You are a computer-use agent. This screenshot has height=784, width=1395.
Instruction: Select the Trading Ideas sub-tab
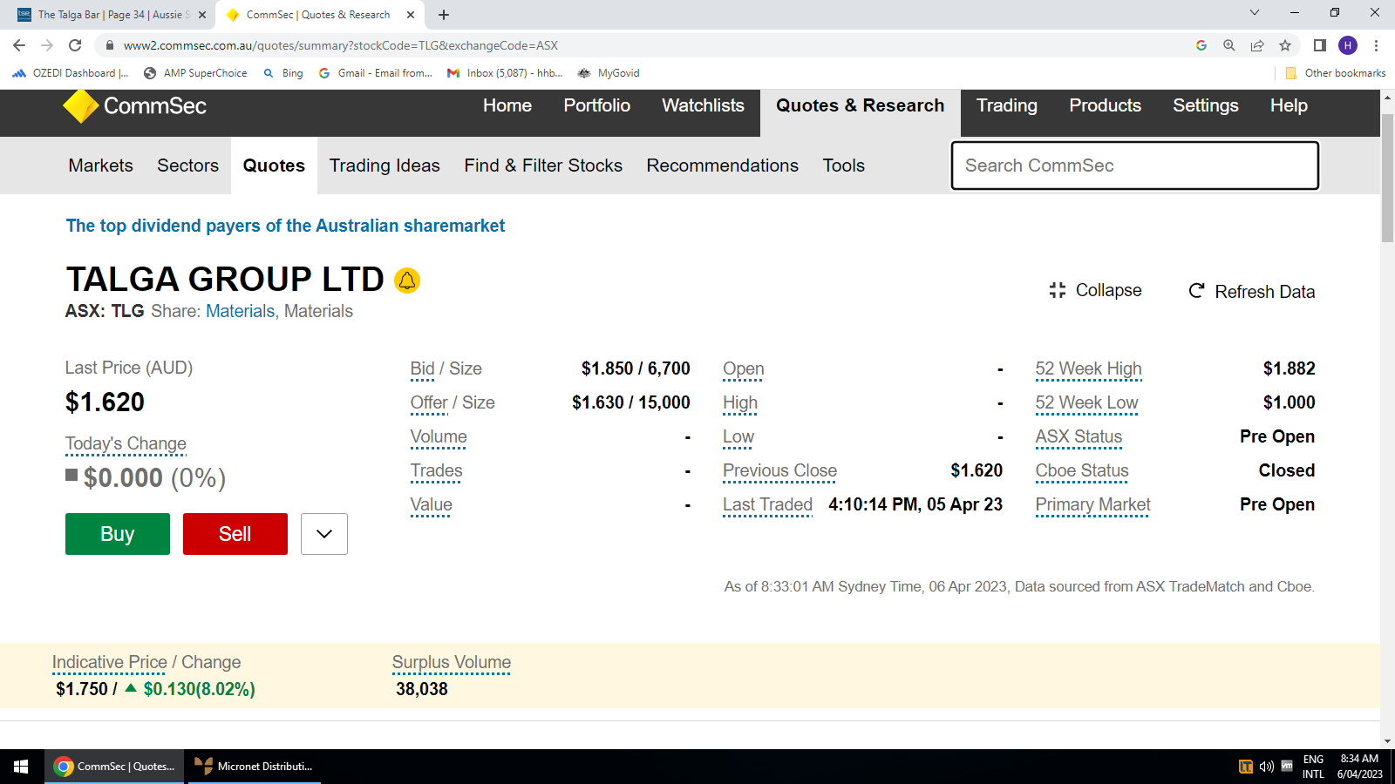click(x=384, y=166)
